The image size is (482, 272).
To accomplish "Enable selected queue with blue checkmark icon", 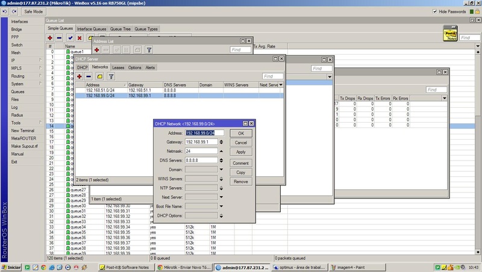I will click(70, 38).
